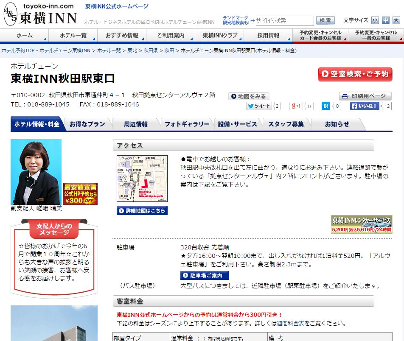Switch to the お得なプラン tab
The image size is (404, 341).
pyautogui.click(x=87, y=124)
